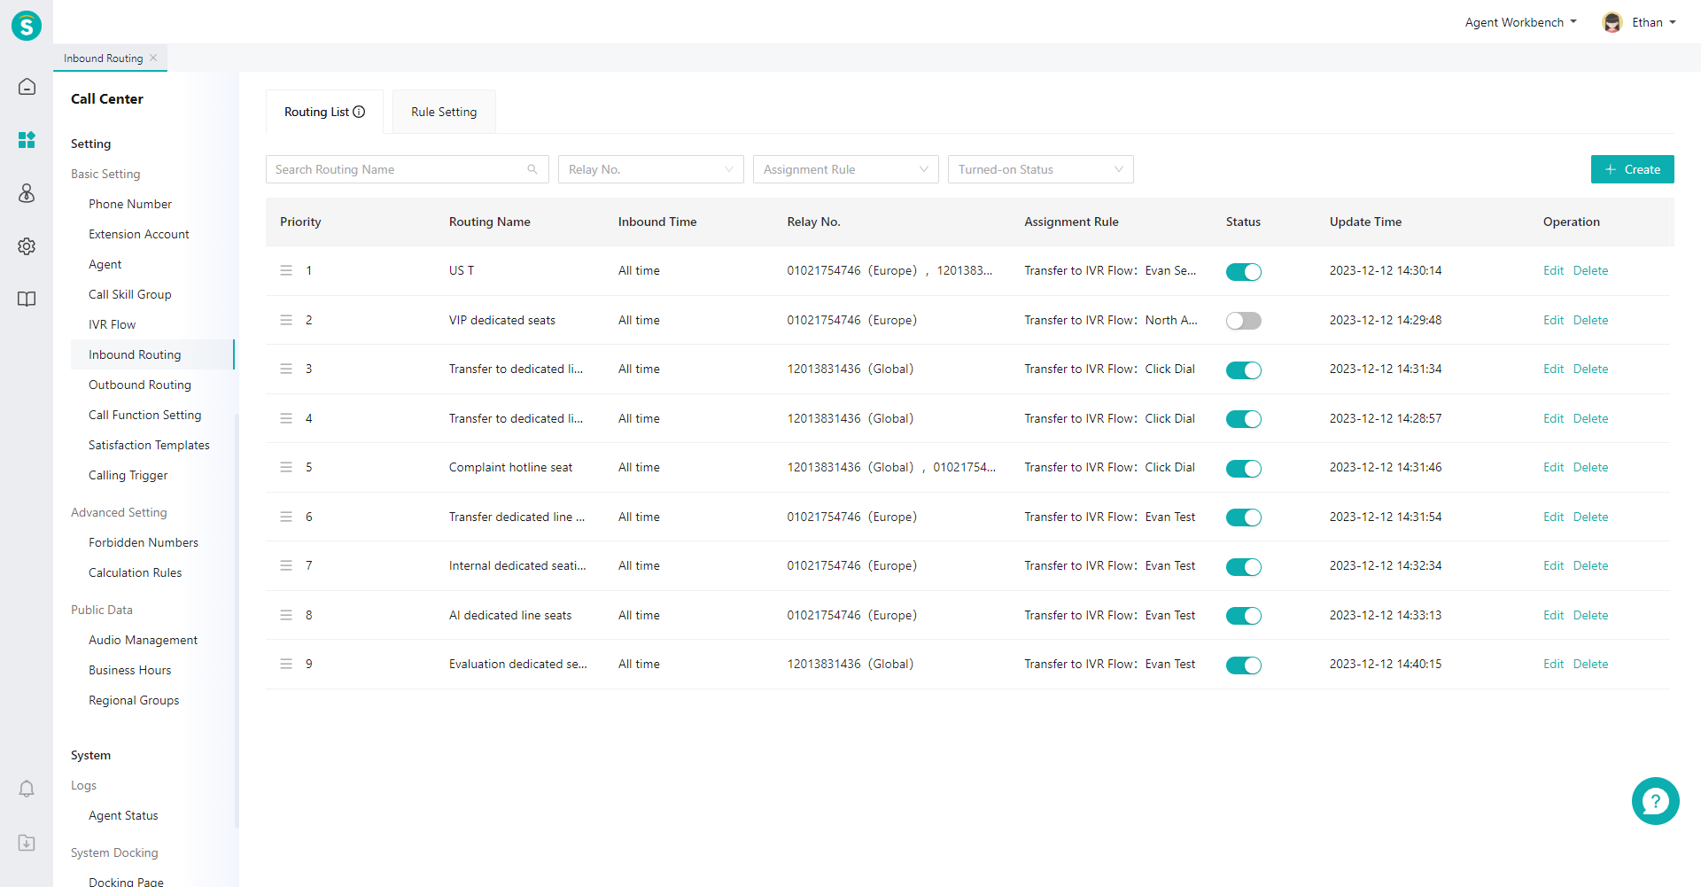Open Extension Account in sidebar
Image resolution: width=1701 pixels, height=887 pixels.
point(139,234)
